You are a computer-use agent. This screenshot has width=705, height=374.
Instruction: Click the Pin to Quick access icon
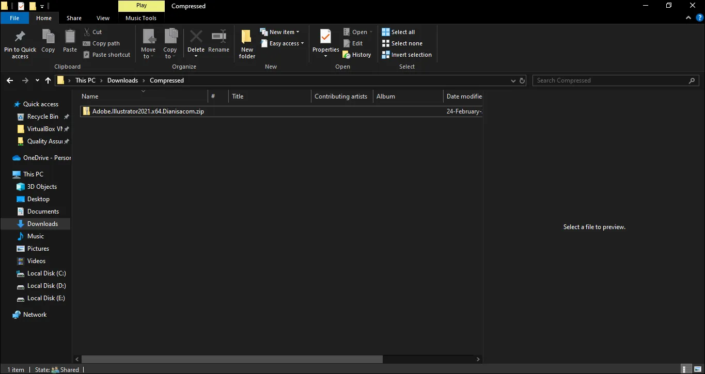(x=20, y=37)
